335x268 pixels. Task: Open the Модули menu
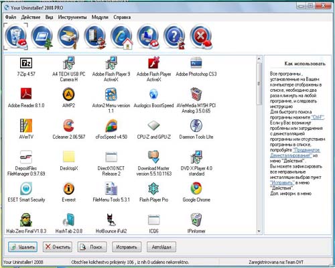tap(100, 17)
